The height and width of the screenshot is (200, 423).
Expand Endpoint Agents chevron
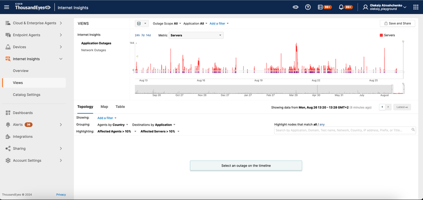pyautogui.click(x=61, y=35)
